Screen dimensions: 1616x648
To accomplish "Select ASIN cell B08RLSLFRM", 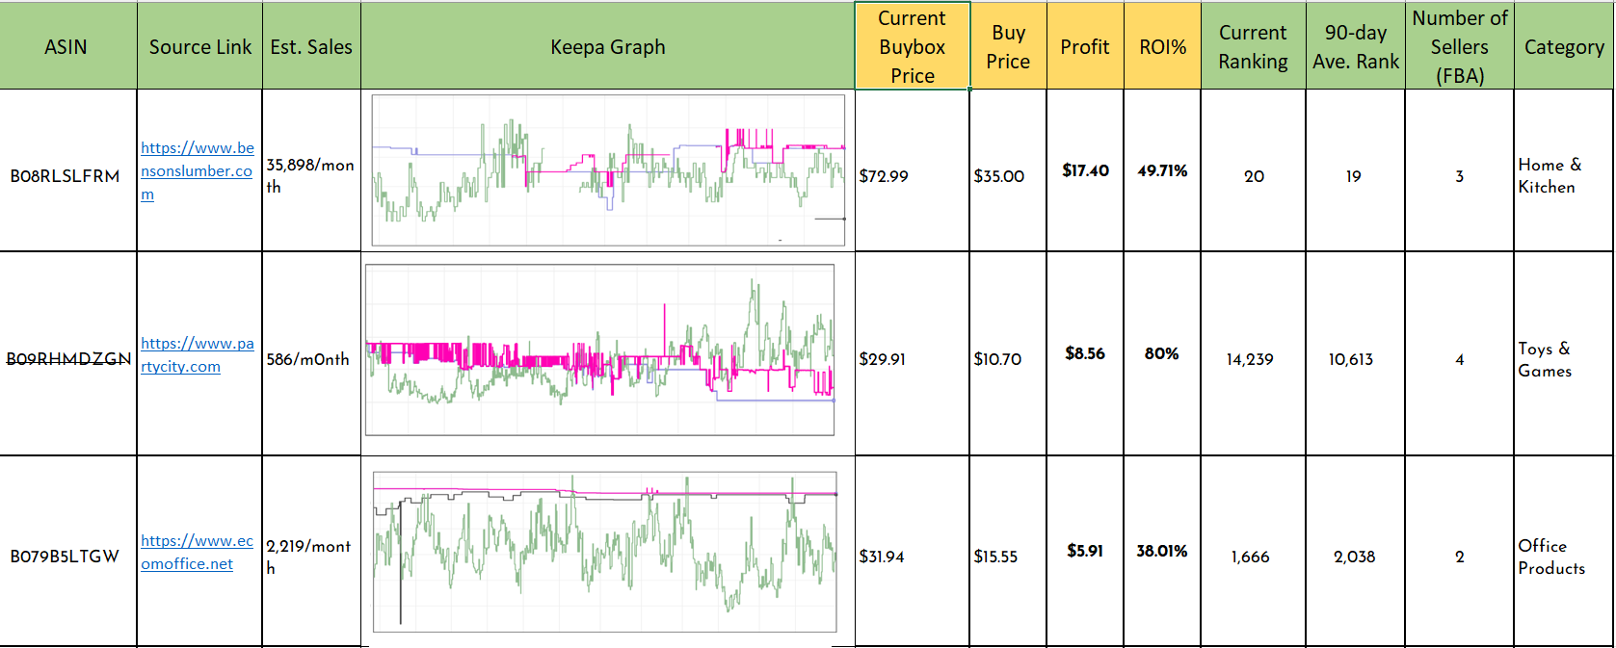I will tap(67, 170).
